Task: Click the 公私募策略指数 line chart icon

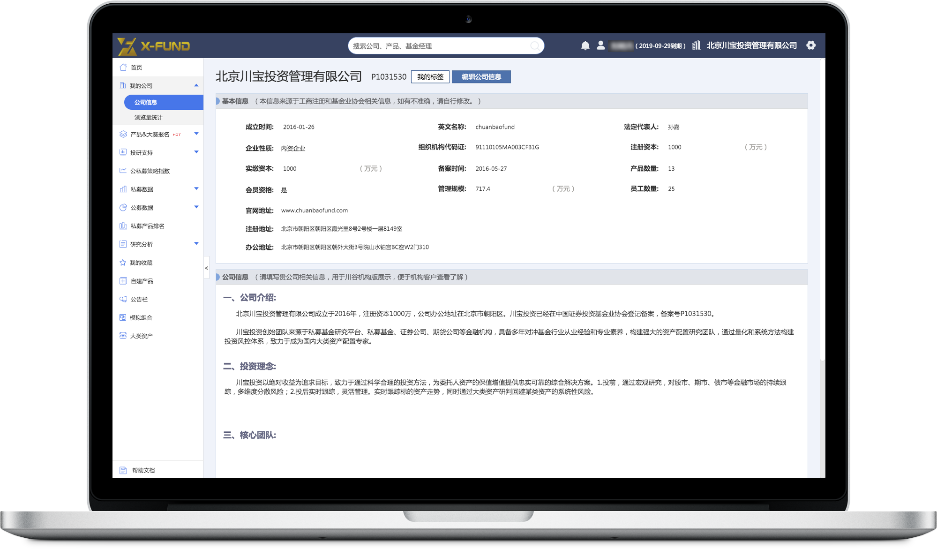Action: 123,171
